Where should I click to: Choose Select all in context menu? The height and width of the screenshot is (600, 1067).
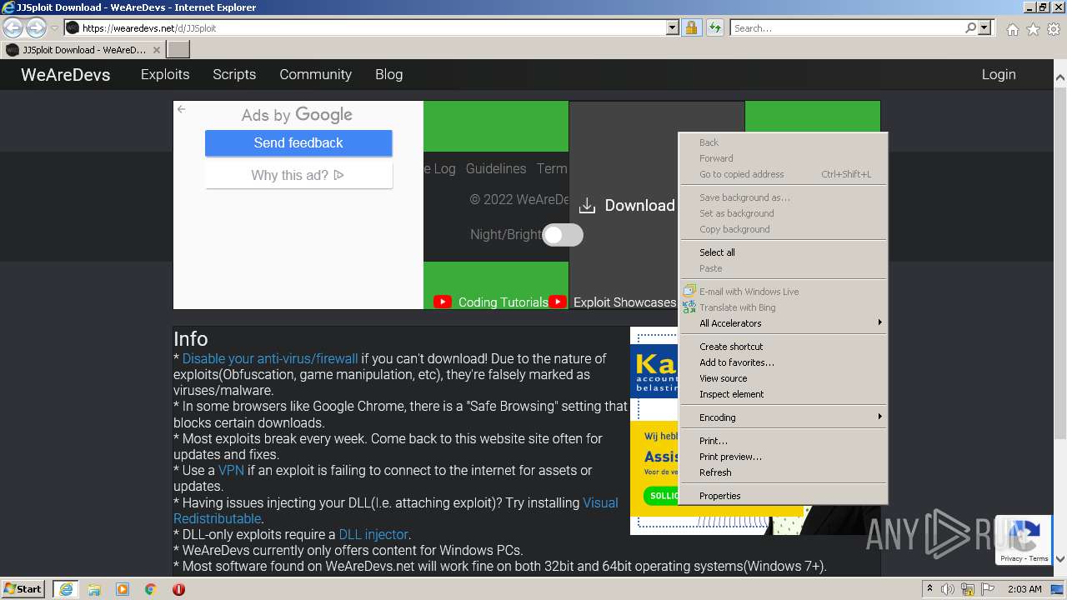pyautogui.click(x=783, y=252)
